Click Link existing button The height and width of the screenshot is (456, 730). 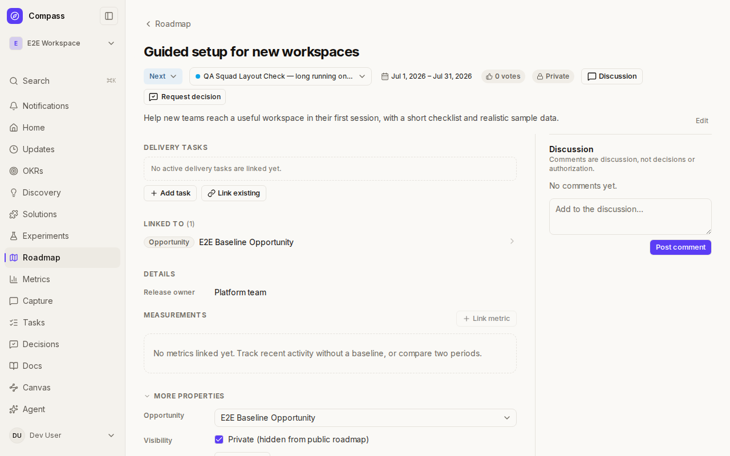pyautogui.click(x=234, y=193)
